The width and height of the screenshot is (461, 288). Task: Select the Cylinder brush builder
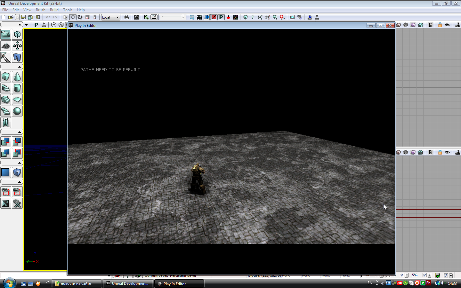[x=17, y=88]
